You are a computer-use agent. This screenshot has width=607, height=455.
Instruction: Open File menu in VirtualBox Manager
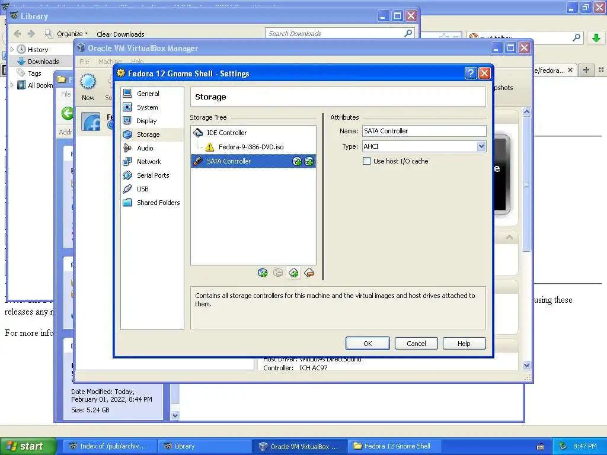point(84,62)
